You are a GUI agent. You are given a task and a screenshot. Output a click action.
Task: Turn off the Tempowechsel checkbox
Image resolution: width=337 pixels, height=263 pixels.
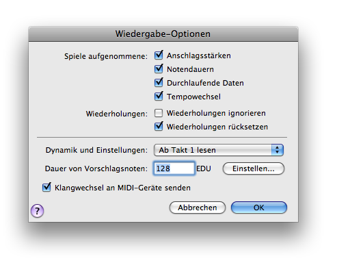159,97
